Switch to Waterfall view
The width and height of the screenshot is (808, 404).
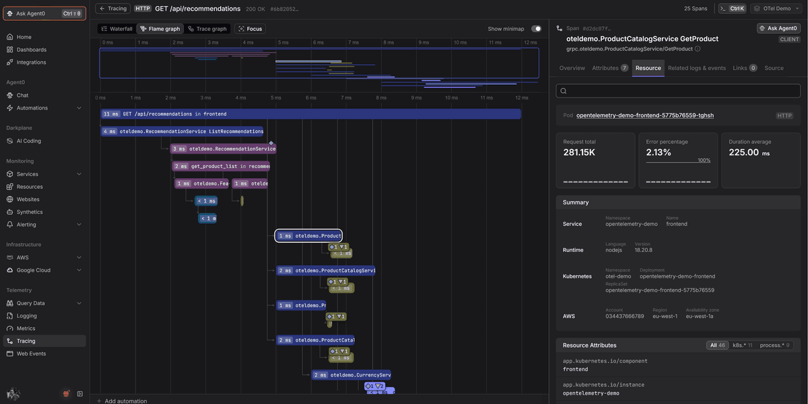point(116,29)
